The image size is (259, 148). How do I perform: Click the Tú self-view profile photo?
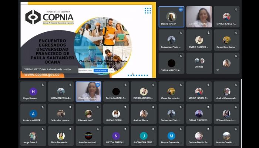coord(226,63)
